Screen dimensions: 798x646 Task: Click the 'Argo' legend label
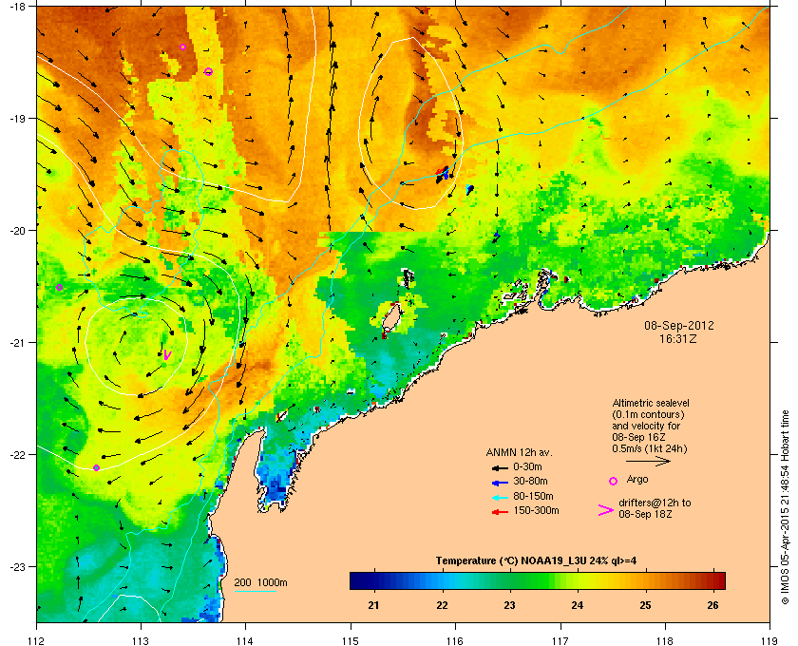pos(637,479)
